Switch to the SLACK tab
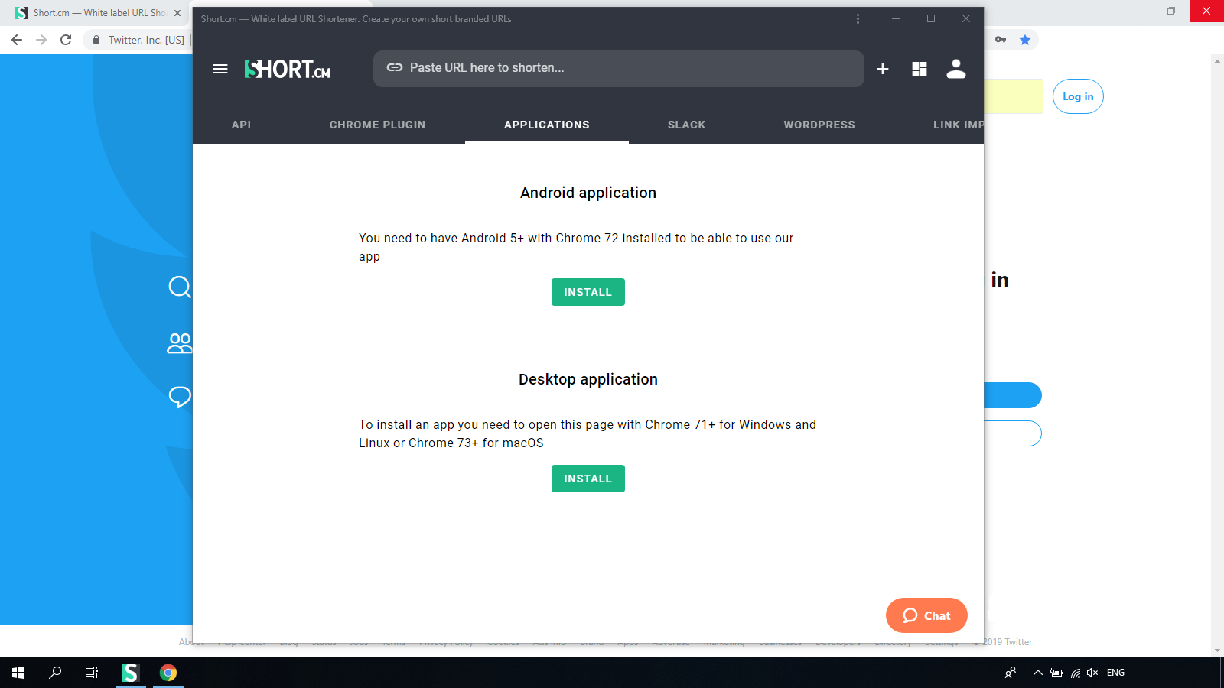The width and height of the screenshot is (1224, 688). (686, 125)
